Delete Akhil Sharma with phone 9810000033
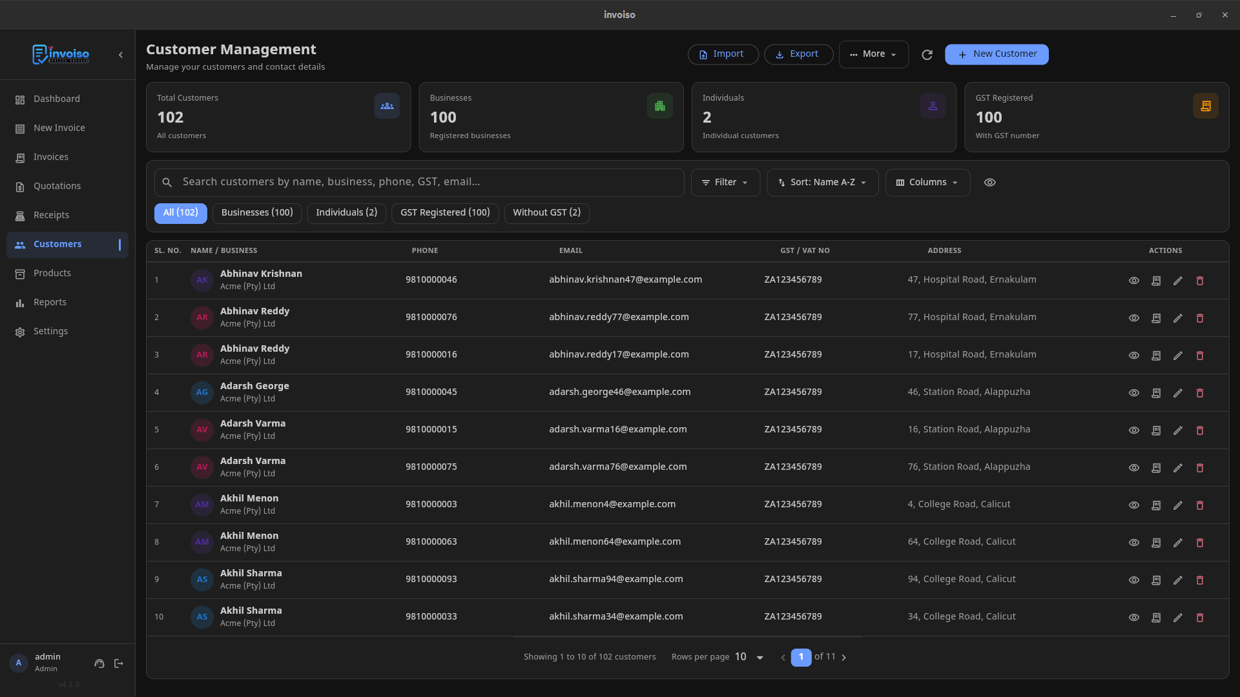 [1200, 618]
